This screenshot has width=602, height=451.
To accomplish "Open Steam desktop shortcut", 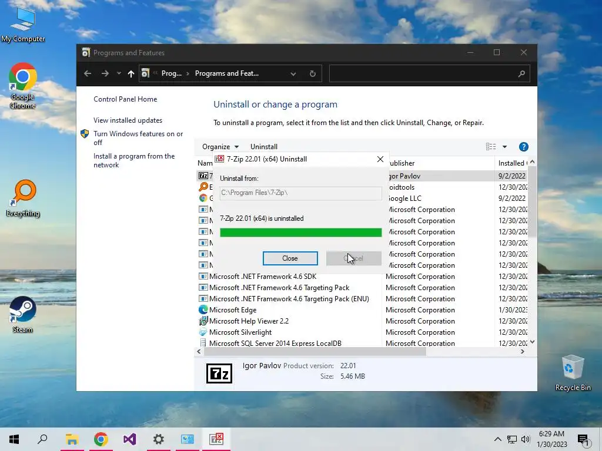I will tap(23, 315).
